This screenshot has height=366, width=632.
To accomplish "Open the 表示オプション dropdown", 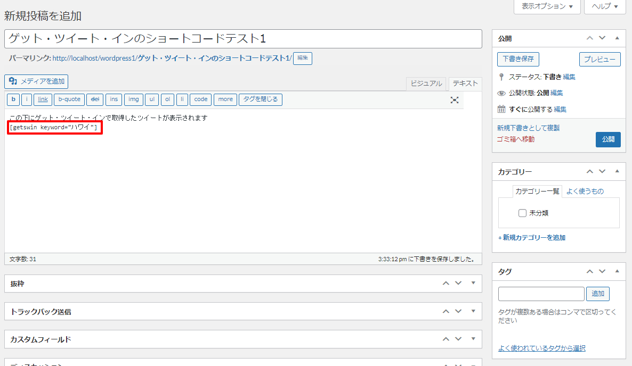I will [547, 6].
